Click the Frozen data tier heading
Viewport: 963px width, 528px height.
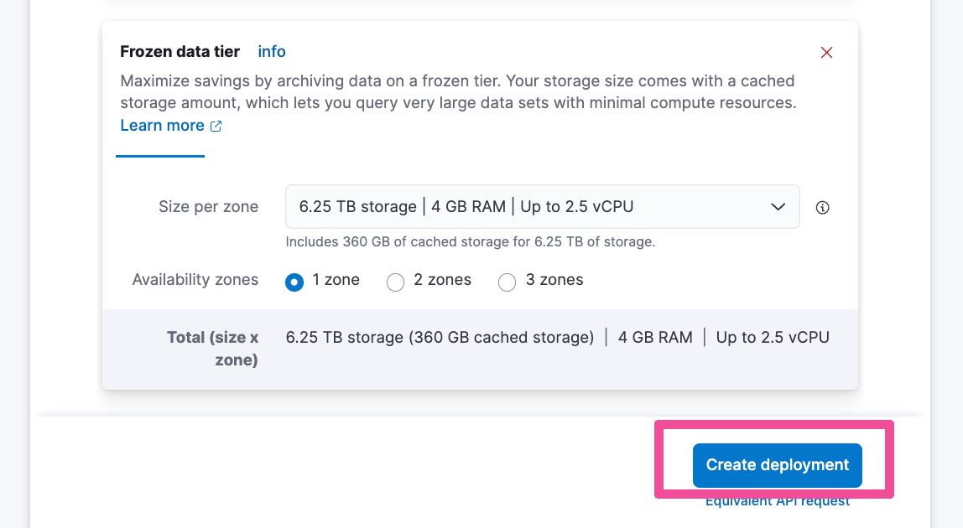point(180,52)
